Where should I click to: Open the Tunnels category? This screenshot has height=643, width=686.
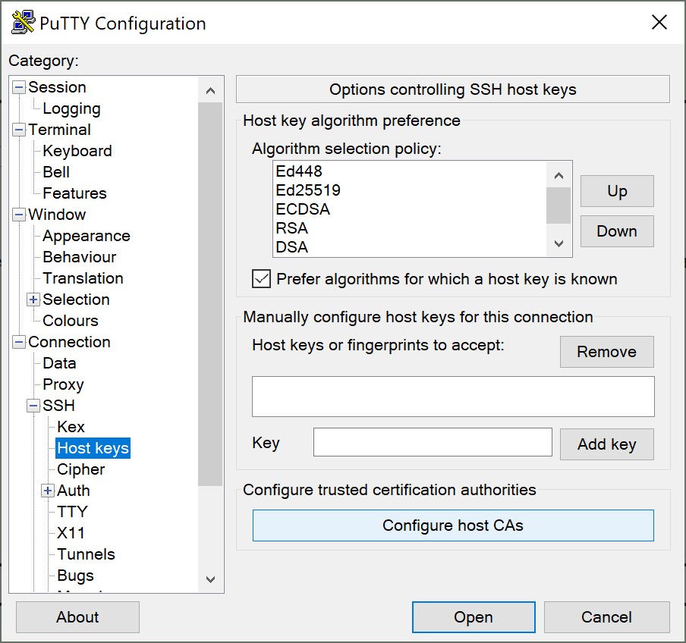87,554
